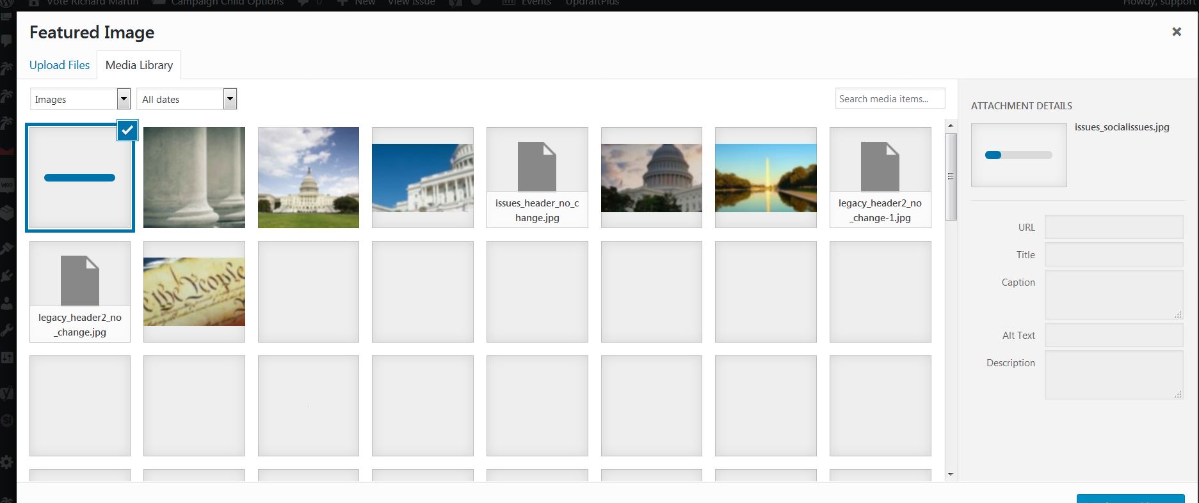Focus the Search media items field

(x=890, y=98)
